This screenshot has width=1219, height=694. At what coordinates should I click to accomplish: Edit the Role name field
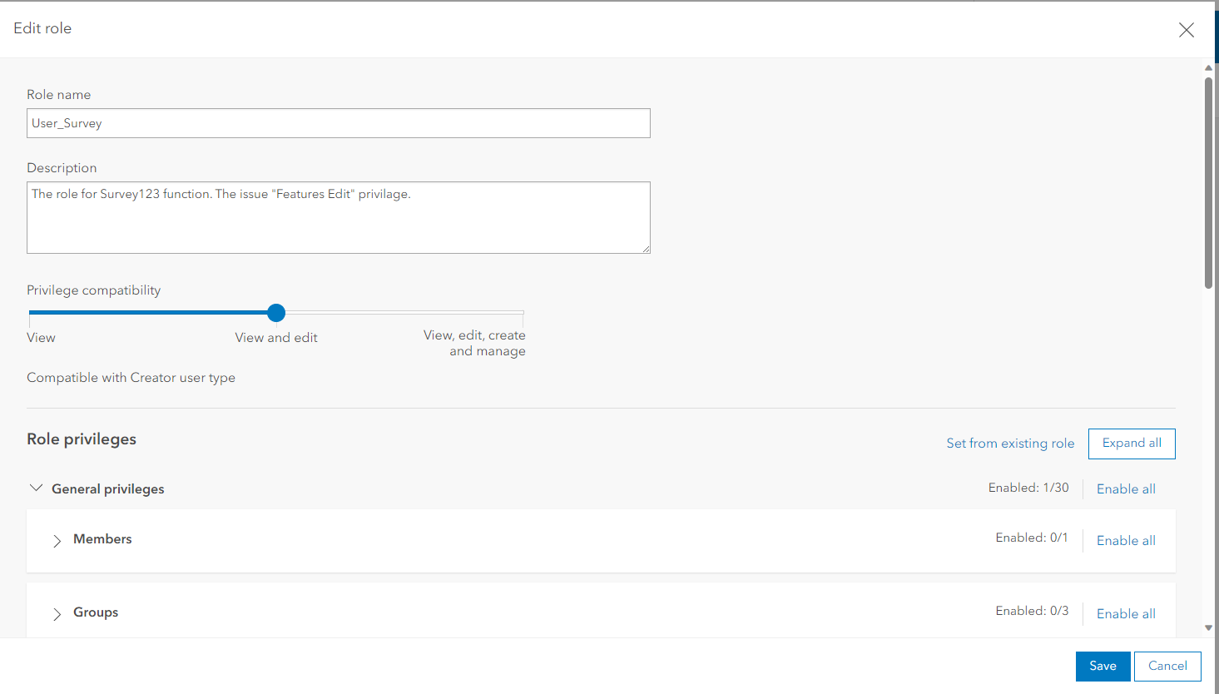click(338, 122)
